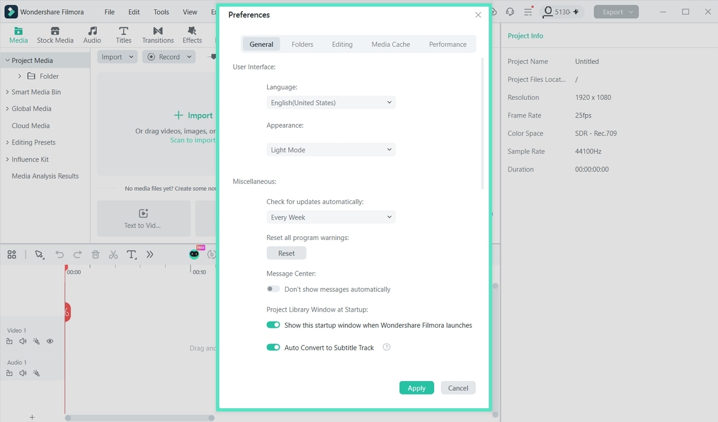Click the Delete trash icon
718x422 pixels.
[x=96, y=254]
